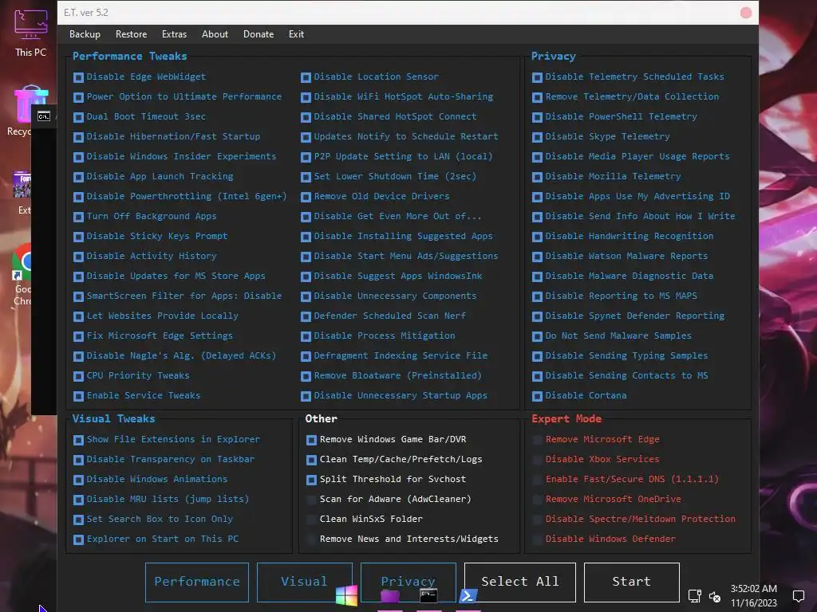This screenshot has width=817, height=612.
Task: Toggle Remove Bloatware (Preinstalled) checkbox
Action: (306, 376)
